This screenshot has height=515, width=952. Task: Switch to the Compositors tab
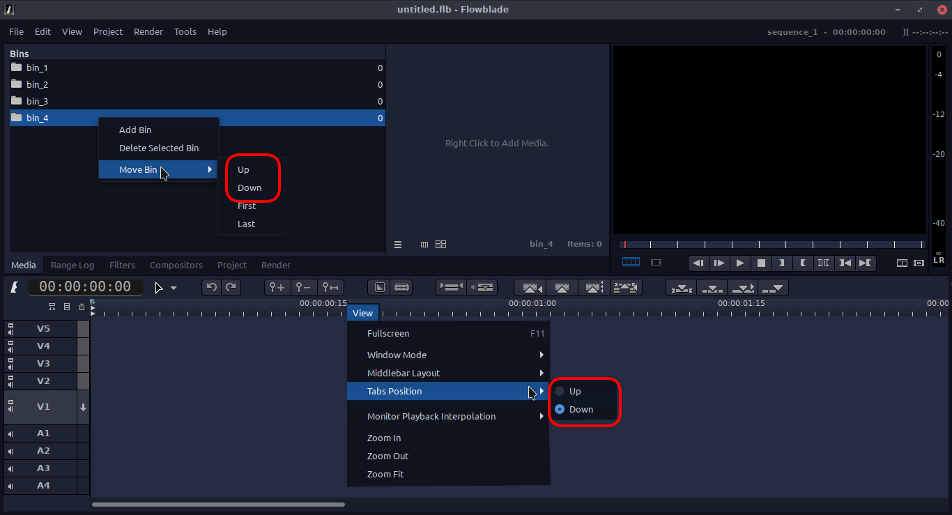coord(176,265)
